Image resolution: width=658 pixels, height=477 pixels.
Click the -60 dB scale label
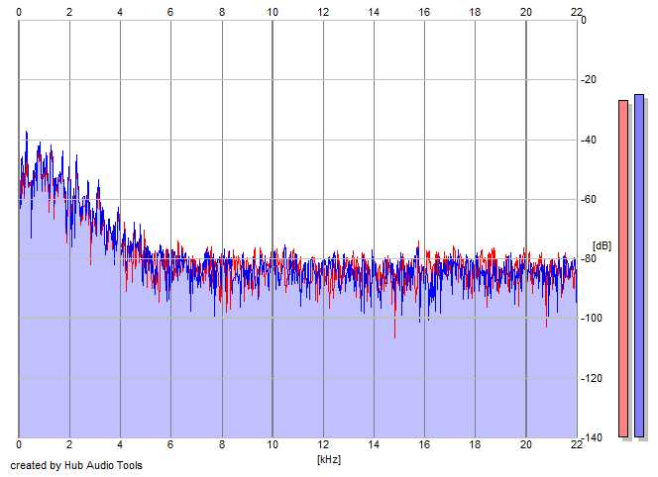pos(589,199)
